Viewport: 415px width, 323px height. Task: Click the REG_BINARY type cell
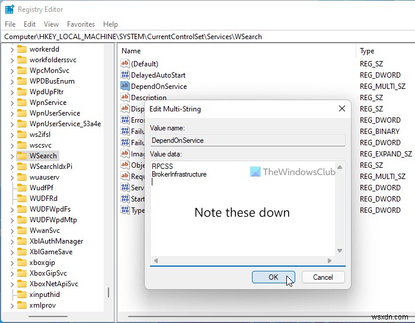[x=379, y=131]
